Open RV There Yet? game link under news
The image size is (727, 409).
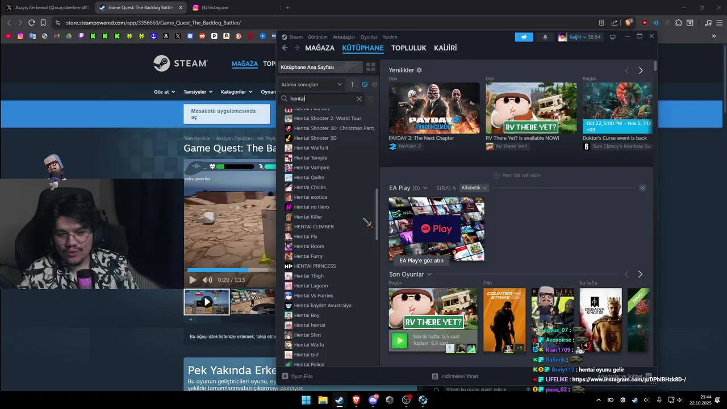(x=507, y=147)
